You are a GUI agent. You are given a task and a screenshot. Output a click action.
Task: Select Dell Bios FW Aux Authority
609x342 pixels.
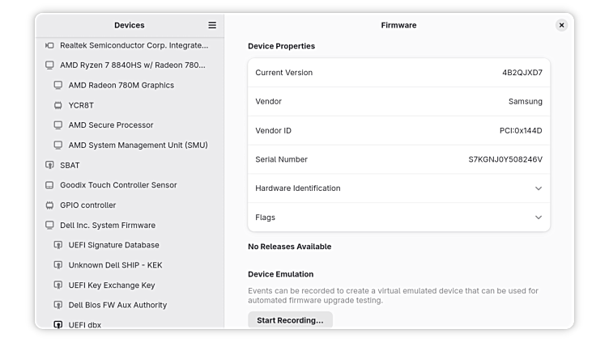click(x=117, y=305)
